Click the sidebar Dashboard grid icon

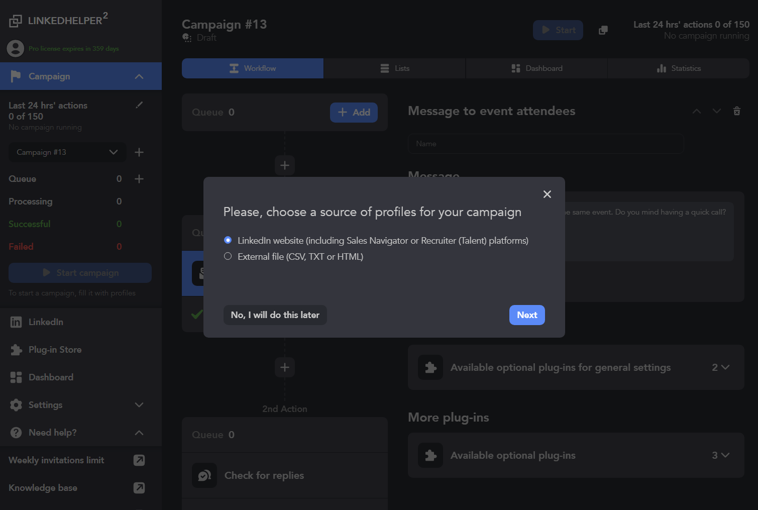(x=16, y=377)
